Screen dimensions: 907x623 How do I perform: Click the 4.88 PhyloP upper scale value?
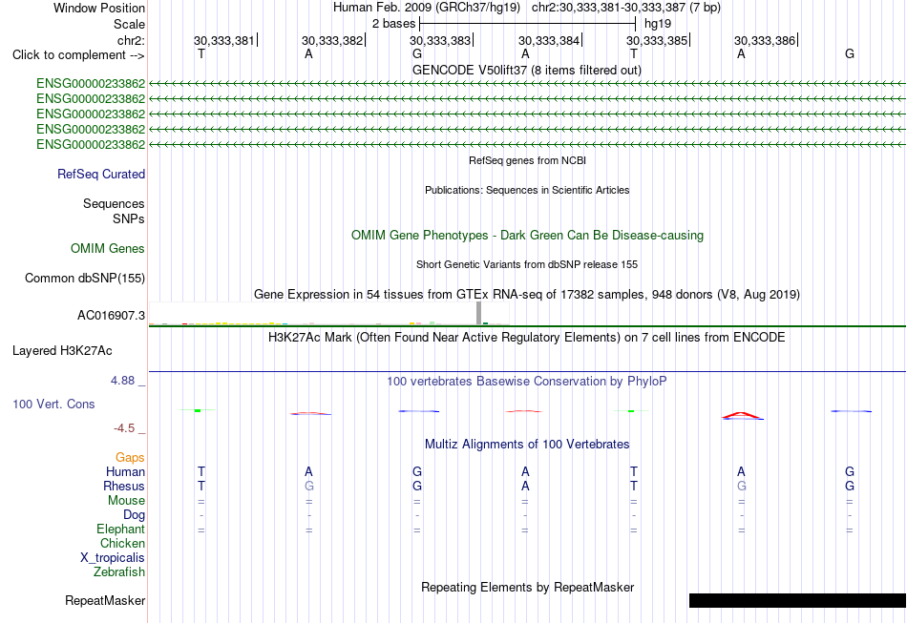point(122,381)
